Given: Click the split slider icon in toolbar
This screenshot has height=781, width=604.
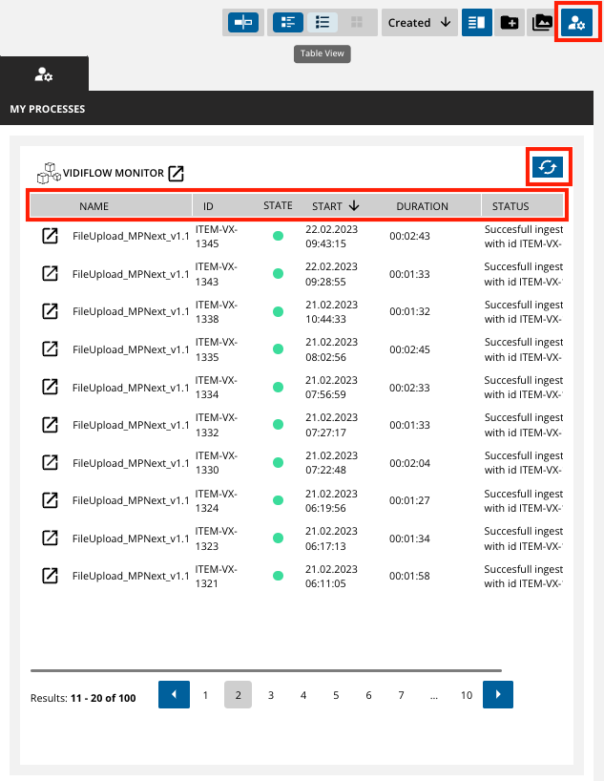Looking at the screenshot, I should [243, 23].
